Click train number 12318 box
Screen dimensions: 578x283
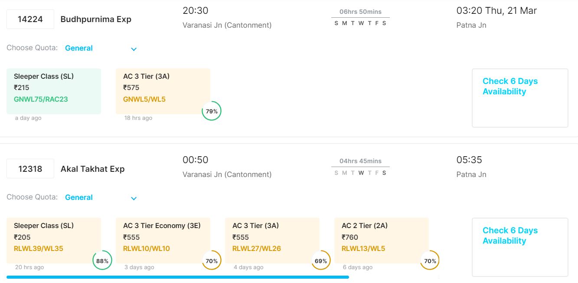coord(30,169)
